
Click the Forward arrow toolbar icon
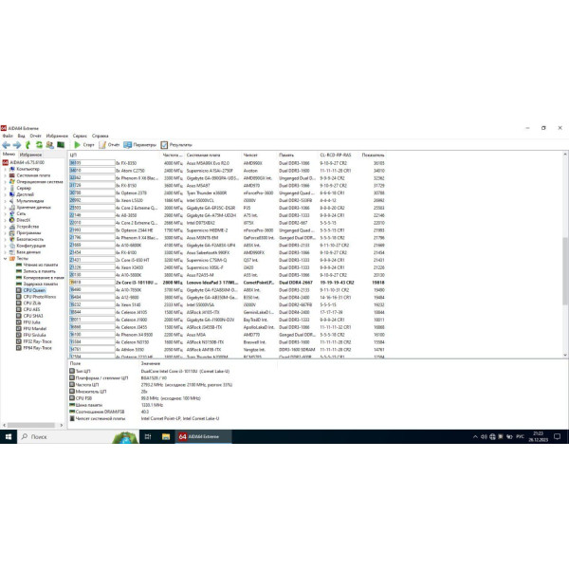(x=17, y=145)
